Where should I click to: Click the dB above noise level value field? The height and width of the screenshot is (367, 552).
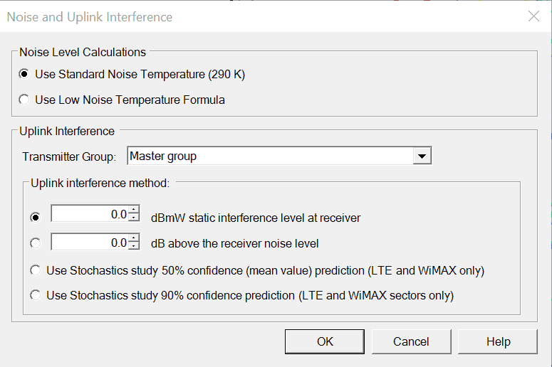pyautogui.click(x=90, y=243)
